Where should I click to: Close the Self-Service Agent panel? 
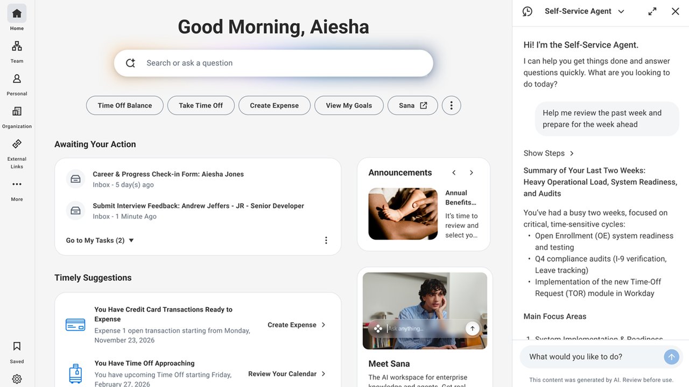pyautogui.click(x=675, y=11)
